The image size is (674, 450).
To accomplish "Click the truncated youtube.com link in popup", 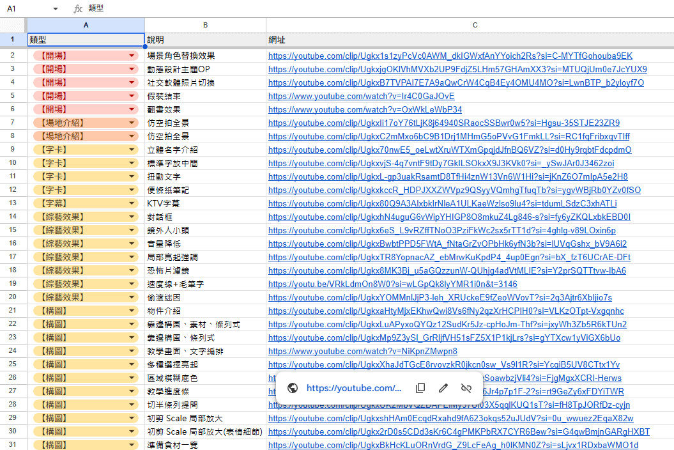I will (354, 388).
